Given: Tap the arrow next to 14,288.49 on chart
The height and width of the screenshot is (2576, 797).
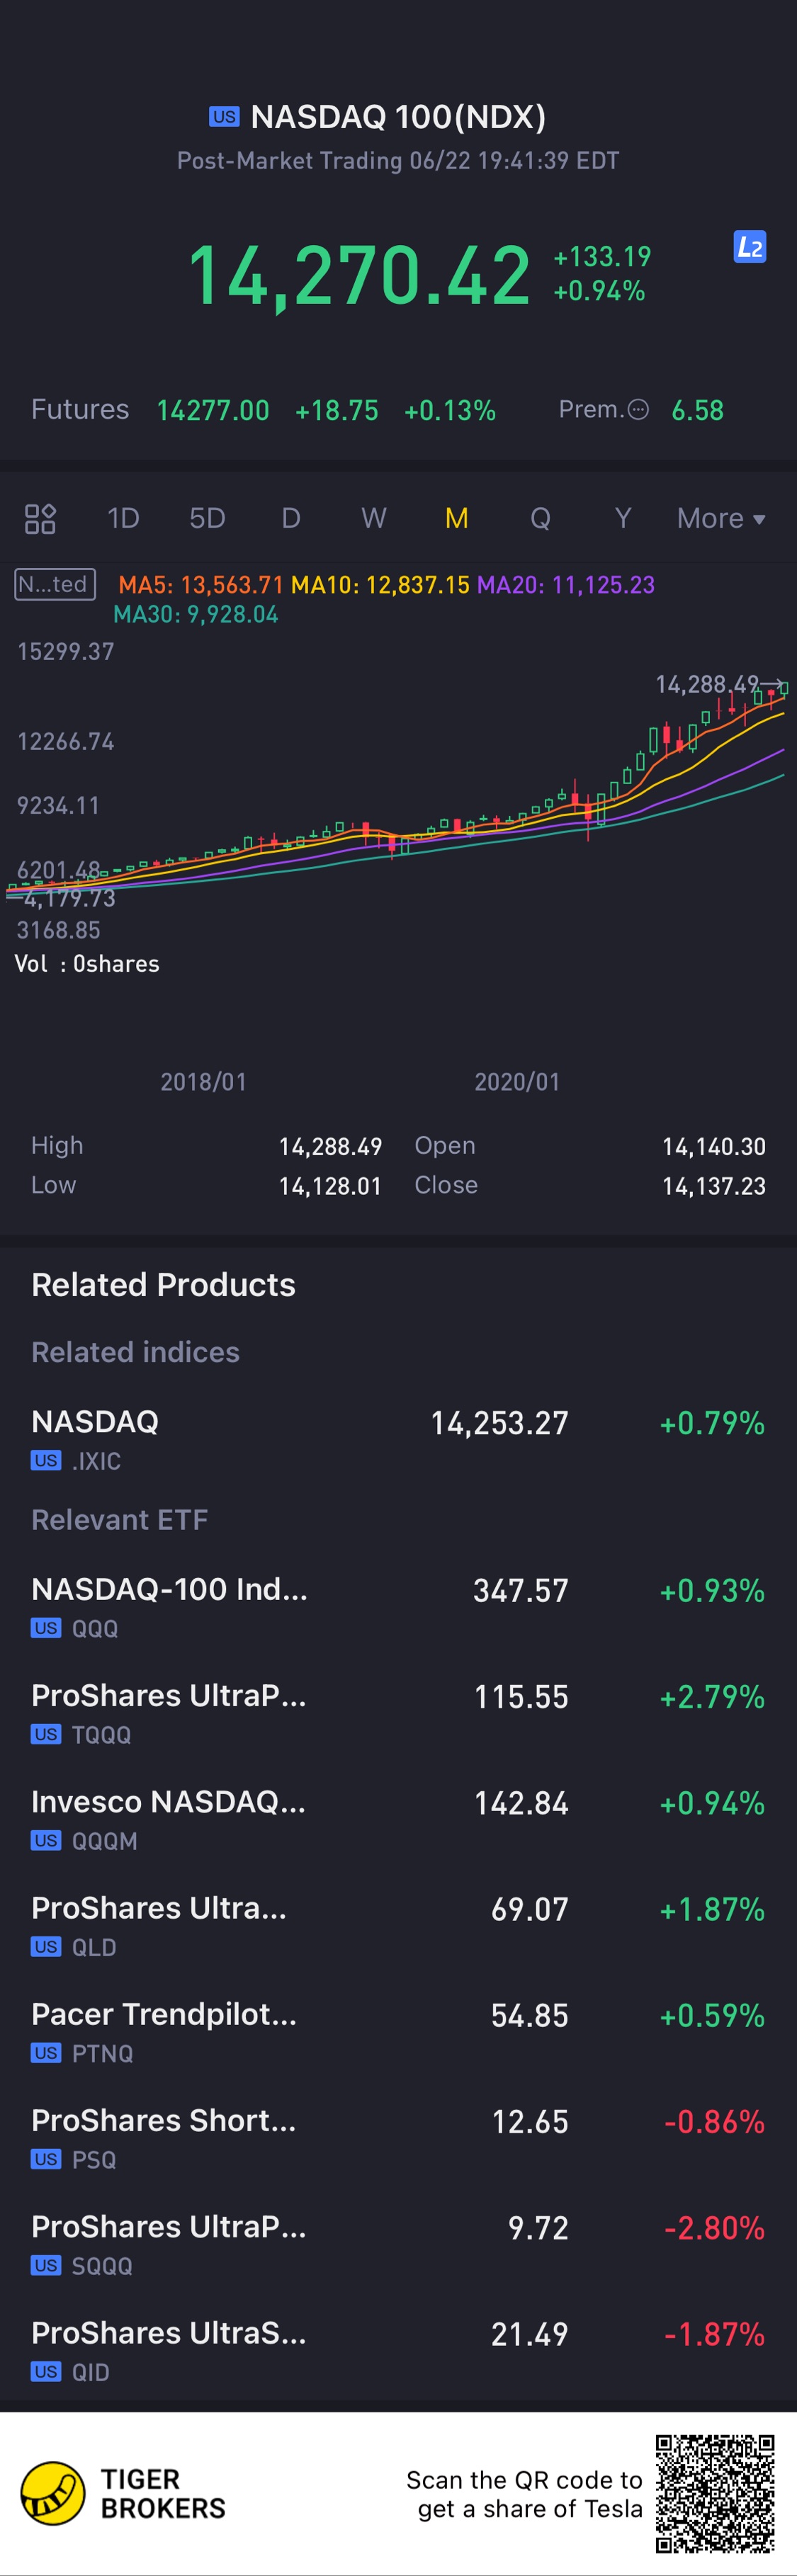Looking at the screenshot, I should pyautogui.click(x=773, y=684).
